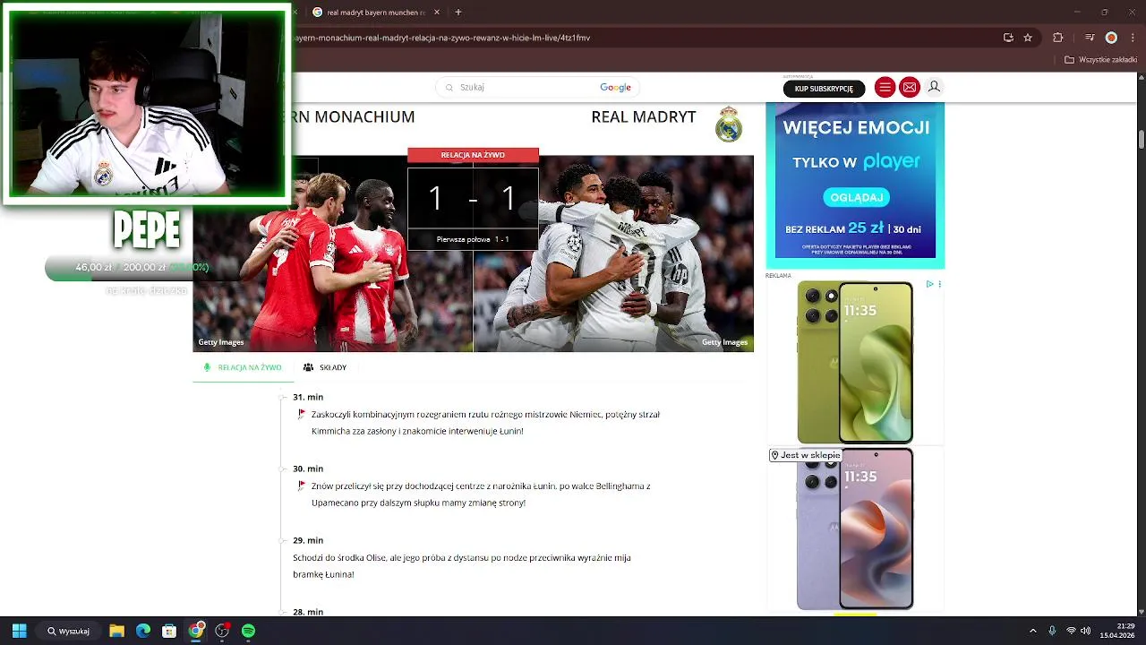Open the user profile icon on the site

[x=934, y=87]
